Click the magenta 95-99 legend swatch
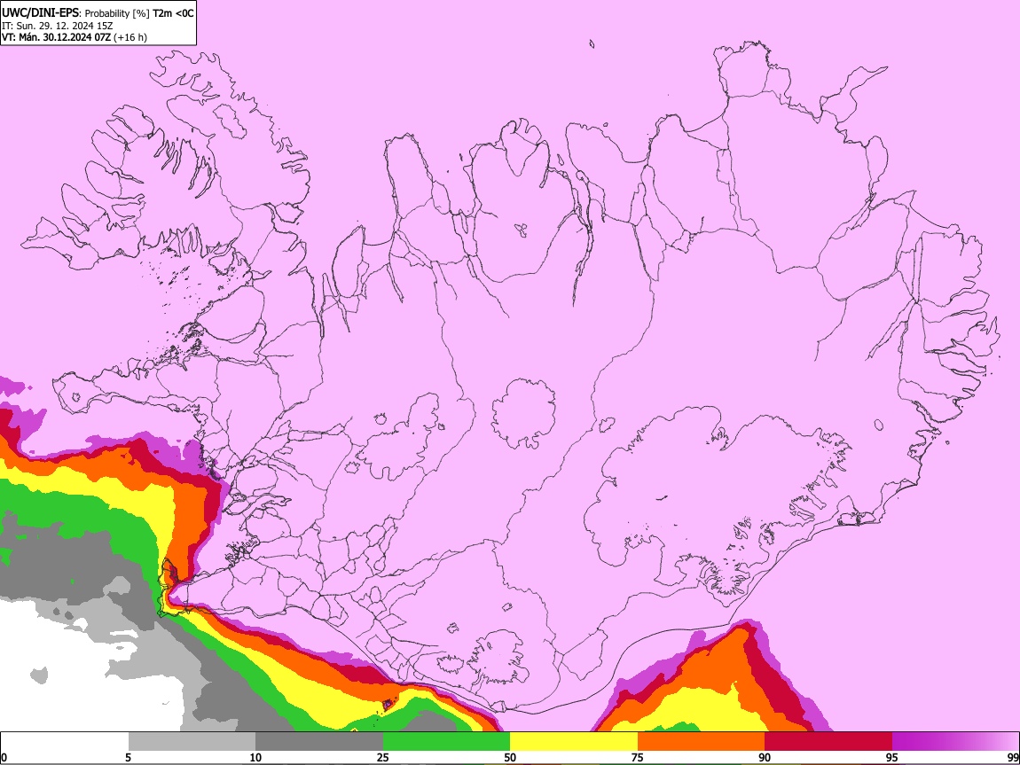Viewport: 1020px width, 765px height. click(955, 742)
